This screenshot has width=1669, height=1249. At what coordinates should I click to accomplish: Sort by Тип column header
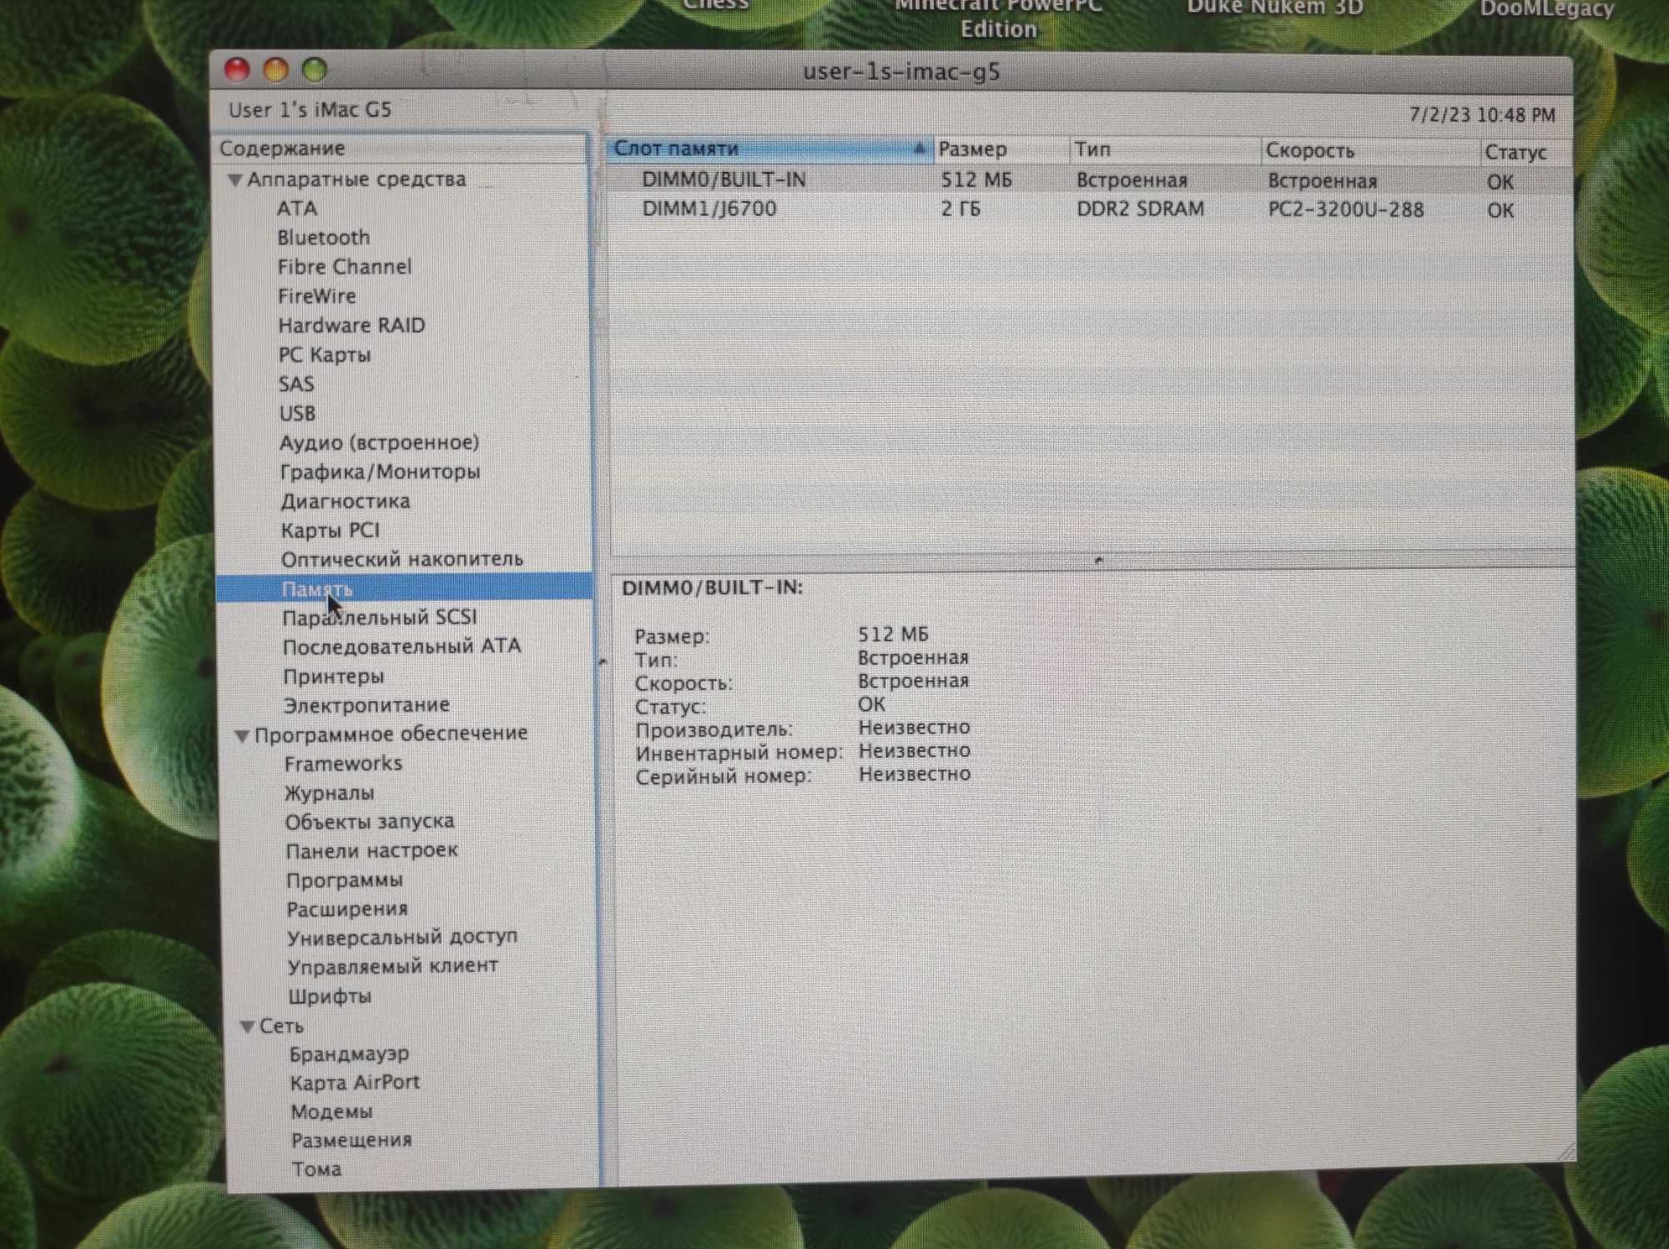pyautogui.click(x=1165, y=150)
